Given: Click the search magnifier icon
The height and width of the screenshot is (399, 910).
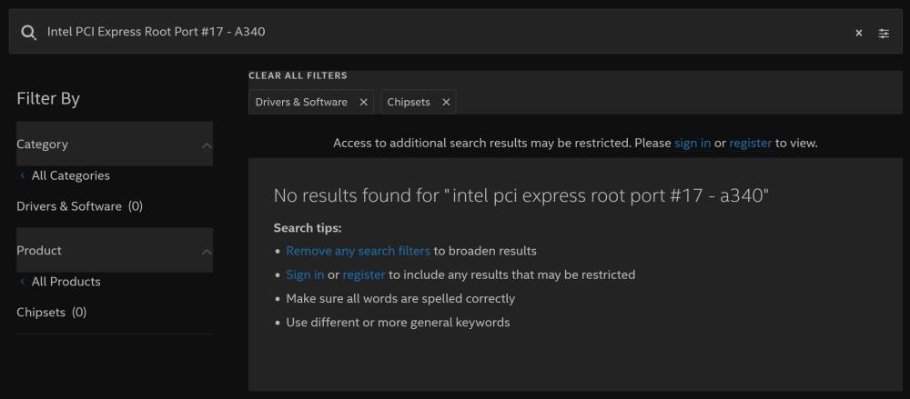Looking at the screenshot, I should (x=28, y=33).
